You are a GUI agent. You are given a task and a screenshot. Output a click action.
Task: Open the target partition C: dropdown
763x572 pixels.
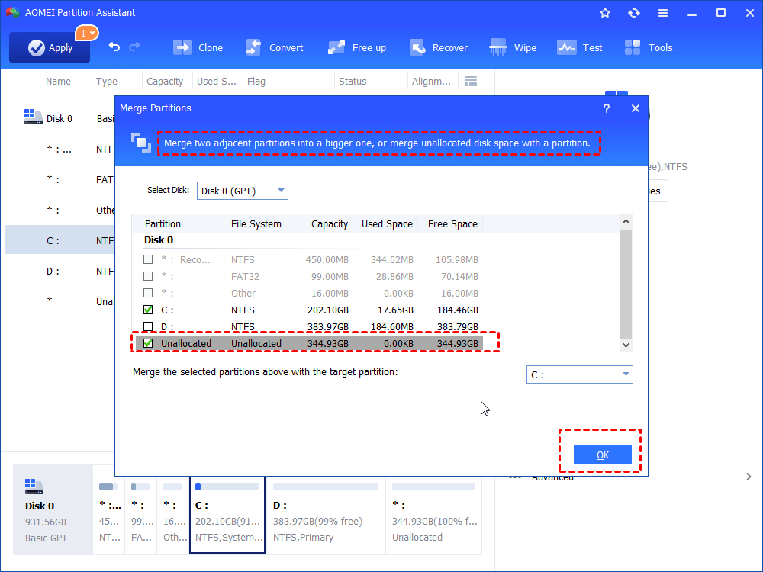pyautogui.click(x=580, y=374)
